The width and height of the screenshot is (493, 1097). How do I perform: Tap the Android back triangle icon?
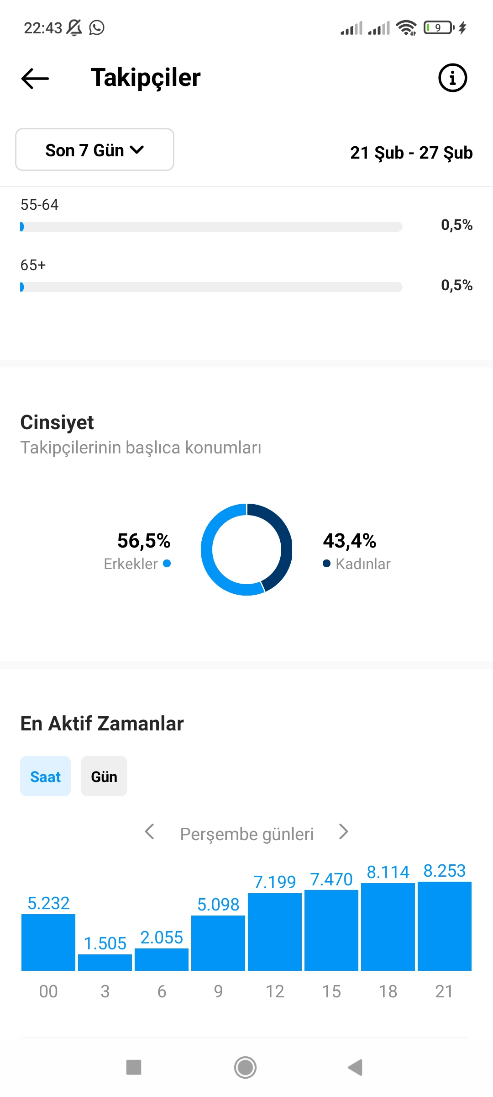355,1067
